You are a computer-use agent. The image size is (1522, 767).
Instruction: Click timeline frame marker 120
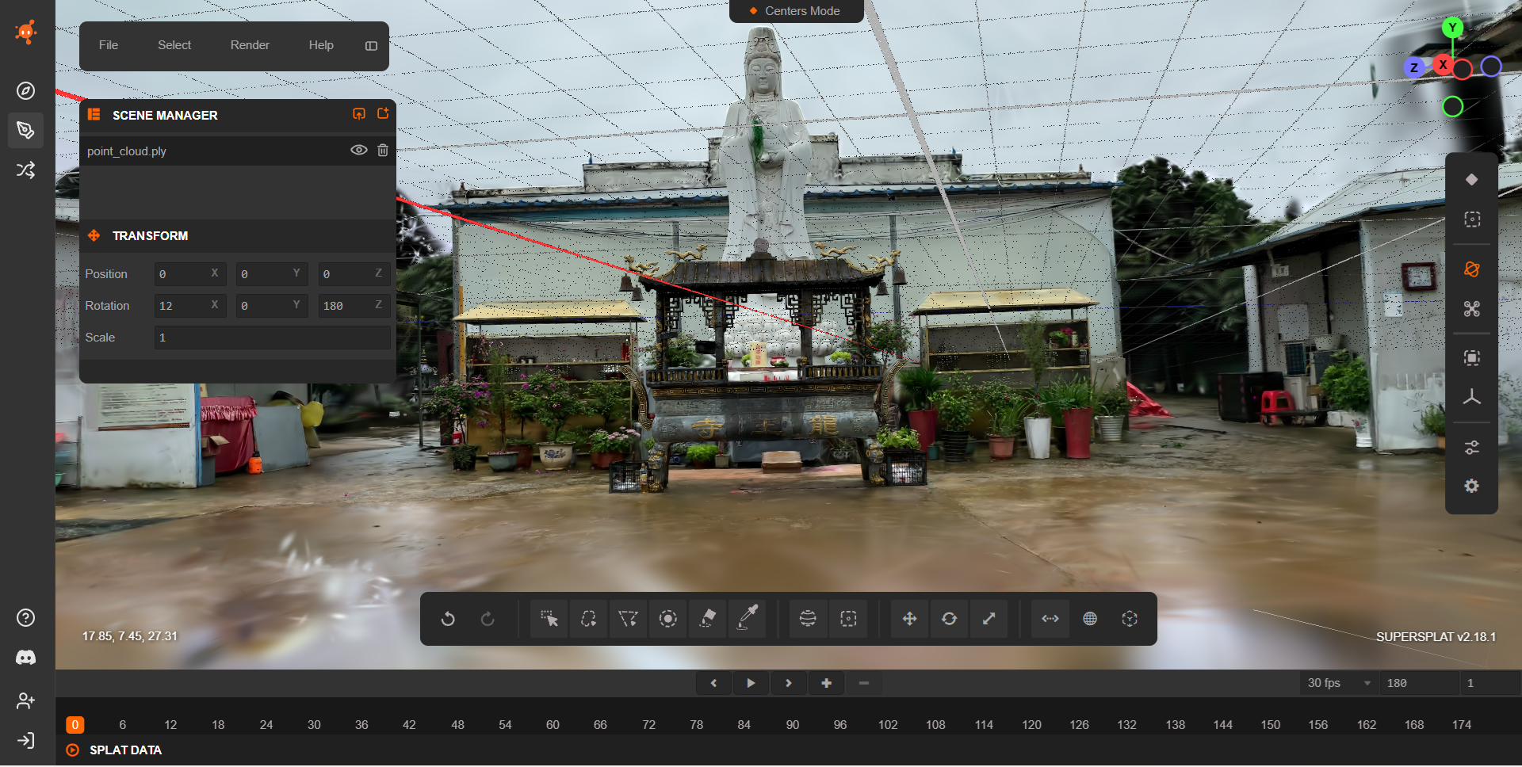click(1031, 725)
